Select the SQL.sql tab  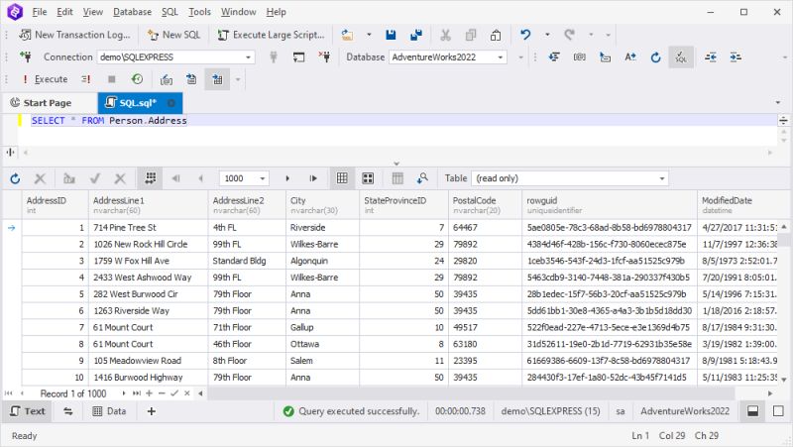click(x=138, y=103)
